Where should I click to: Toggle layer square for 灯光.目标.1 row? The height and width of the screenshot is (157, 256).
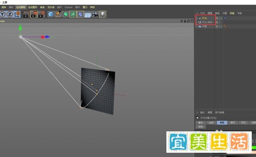tap(217, 22)
